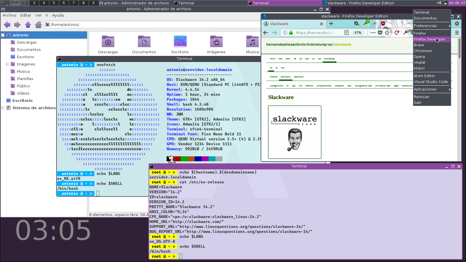Expand the Sistema de archivos tree node
This screenshot has width=466, height=262.
pyautogui.click(x=3, y=108)
